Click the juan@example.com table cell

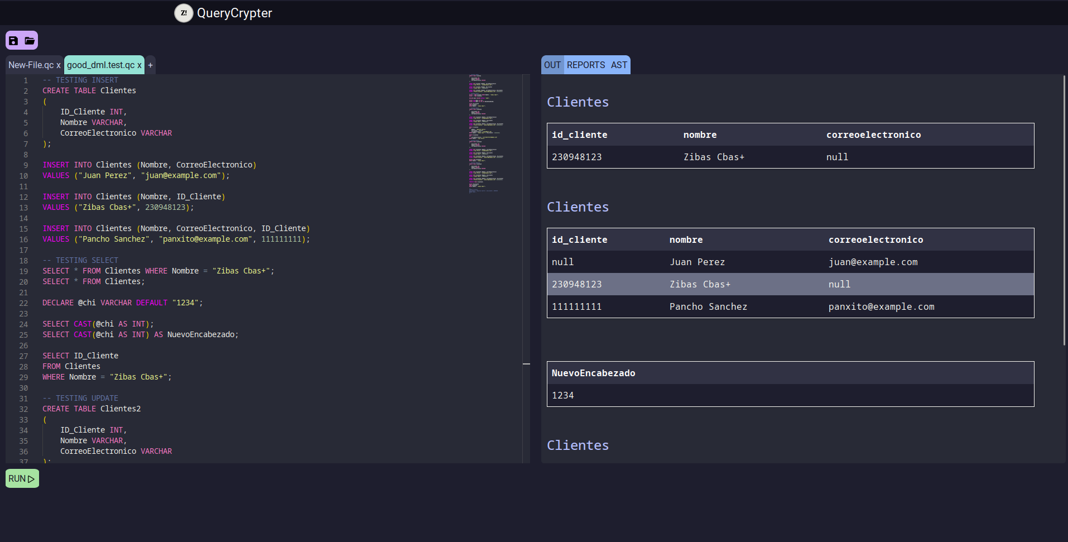873,262
